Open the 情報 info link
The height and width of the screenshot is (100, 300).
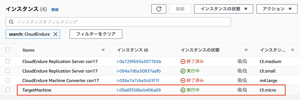[55, 9]
